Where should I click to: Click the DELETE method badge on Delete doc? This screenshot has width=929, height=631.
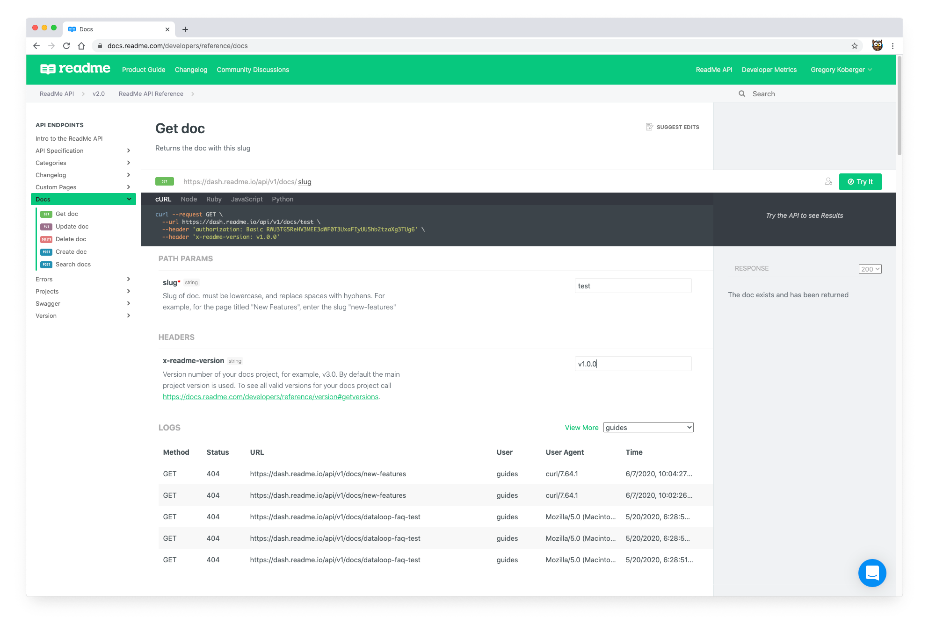[46, 239]
